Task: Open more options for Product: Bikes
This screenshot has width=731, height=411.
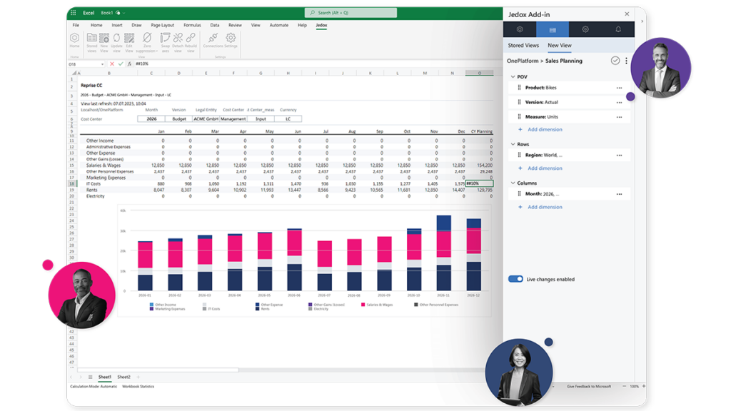Action: coord(619,88)
